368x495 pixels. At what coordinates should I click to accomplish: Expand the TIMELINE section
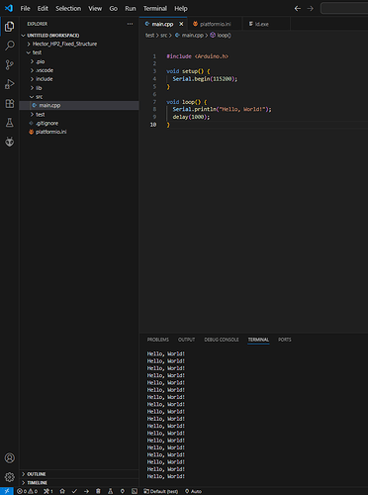coord(37,483)
